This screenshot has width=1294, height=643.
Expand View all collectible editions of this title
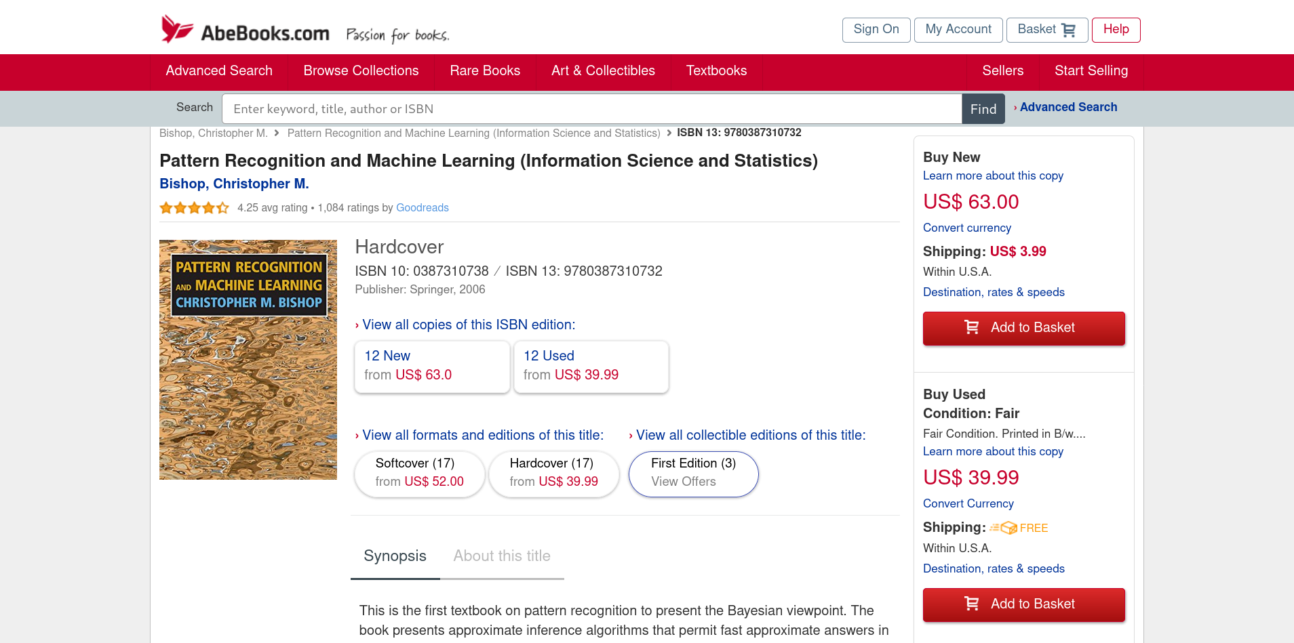pos(747,435)
